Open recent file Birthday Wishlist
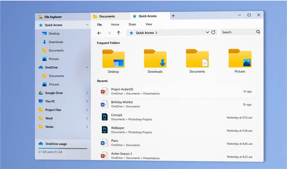The image size is (287, 169). click(177, 104)
